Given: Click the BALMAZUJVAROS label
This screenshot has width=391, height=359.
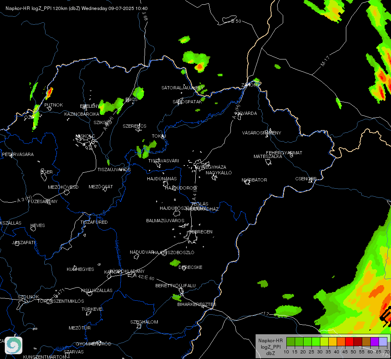Looking at the screenshot, I should [165, 221].
